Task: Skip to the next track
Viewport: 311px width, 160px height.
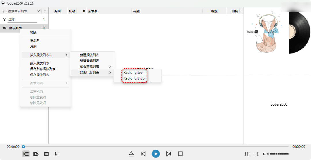Action: [168, 154]
